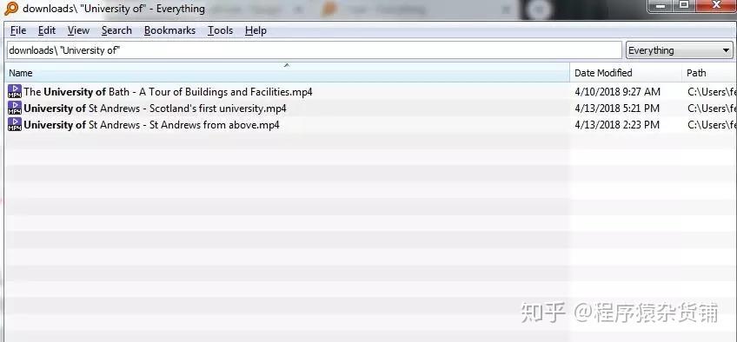Viewport: 737px width, 342px height.
Task: Click the Path column header
Action: (x=709, y=73)
